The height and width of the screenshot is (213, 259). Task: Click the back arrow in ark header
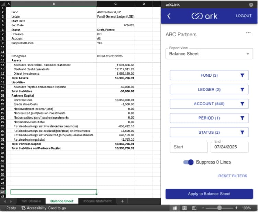(x=169, y=16)
